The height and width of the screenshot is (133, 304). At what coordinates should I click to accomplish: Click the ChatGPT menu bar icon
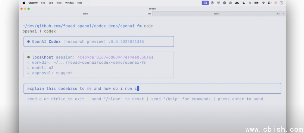tap(230, 3)
